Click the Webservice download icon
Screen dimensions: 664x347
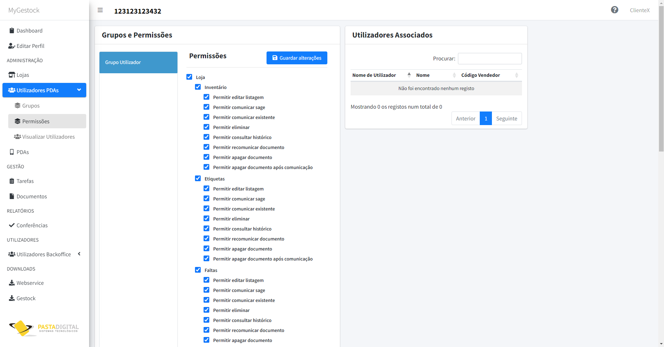pyautogui.click(x=12, y=283)
